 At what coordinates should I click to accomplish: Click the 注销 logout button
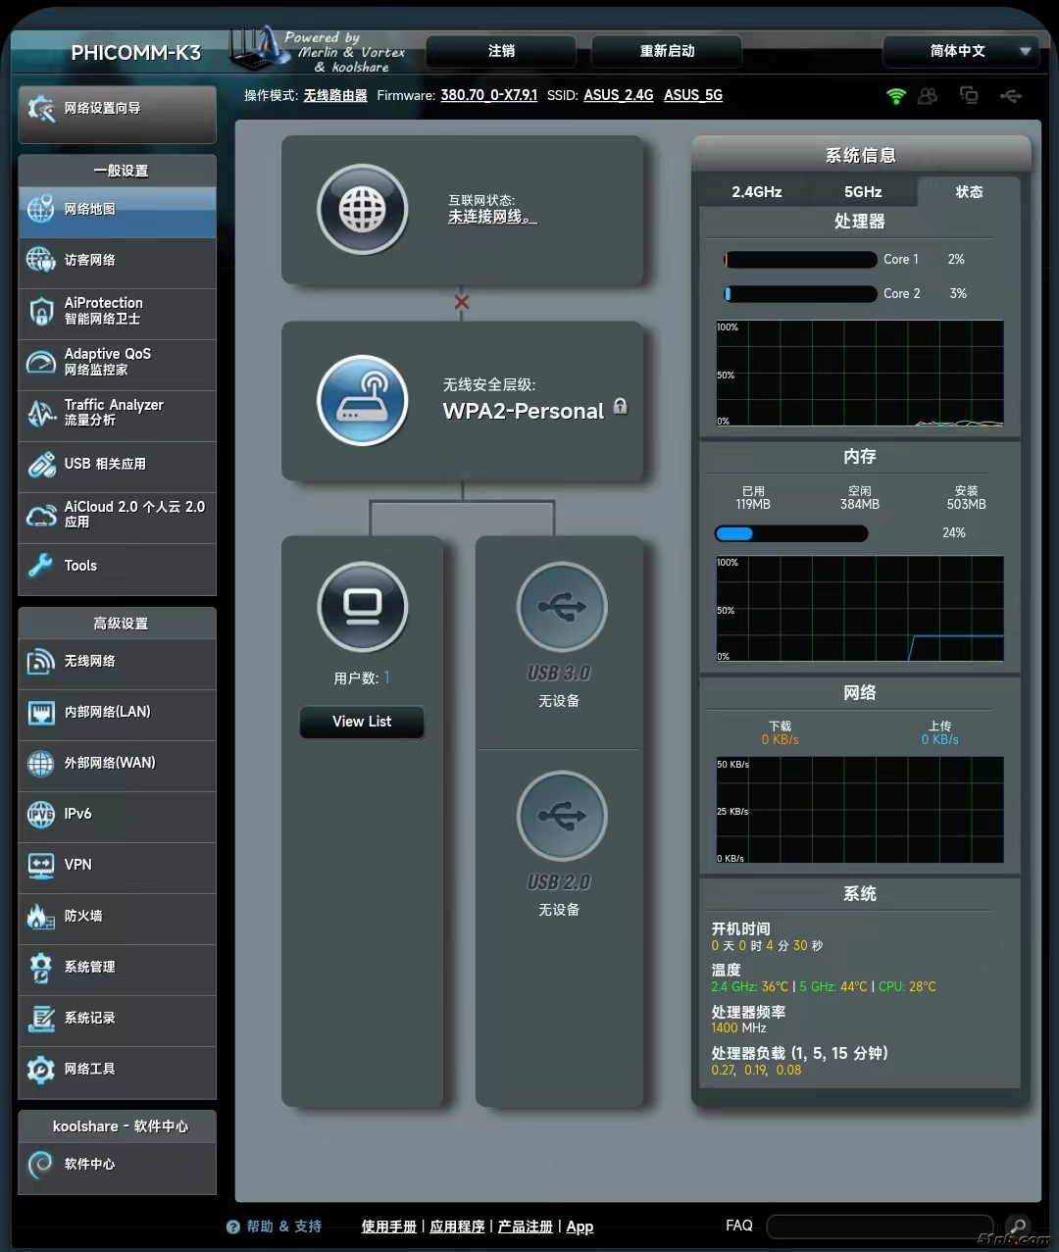[x=502, y=51]
